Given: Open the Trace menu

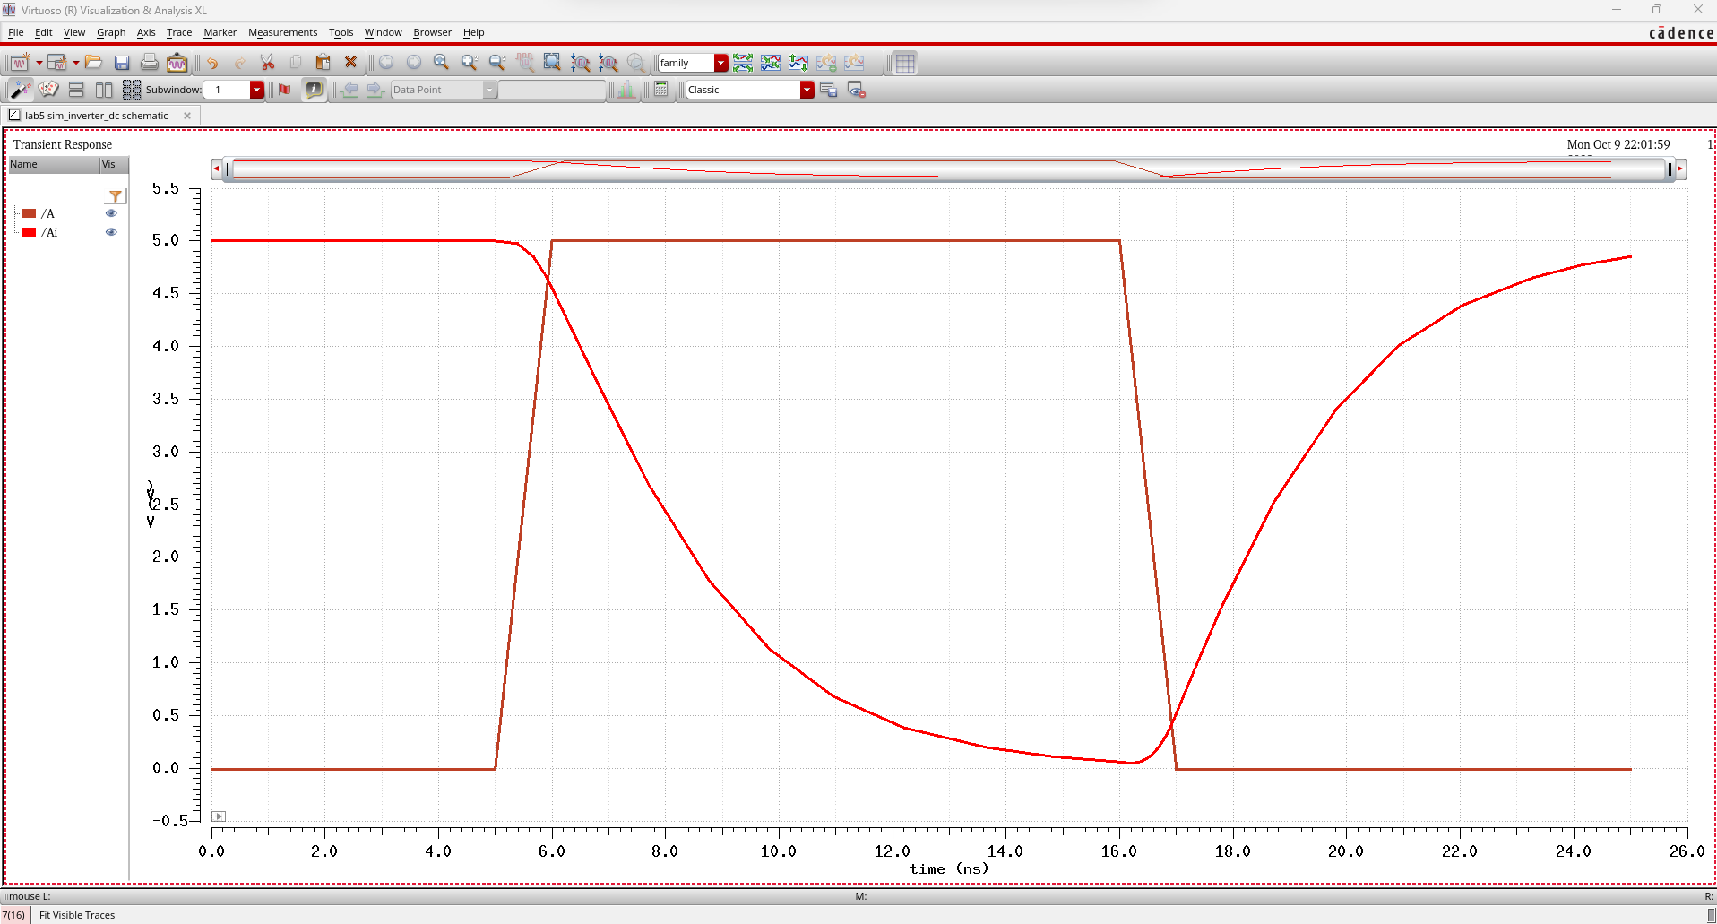Looking at the screenshot, I should (179, 32).
